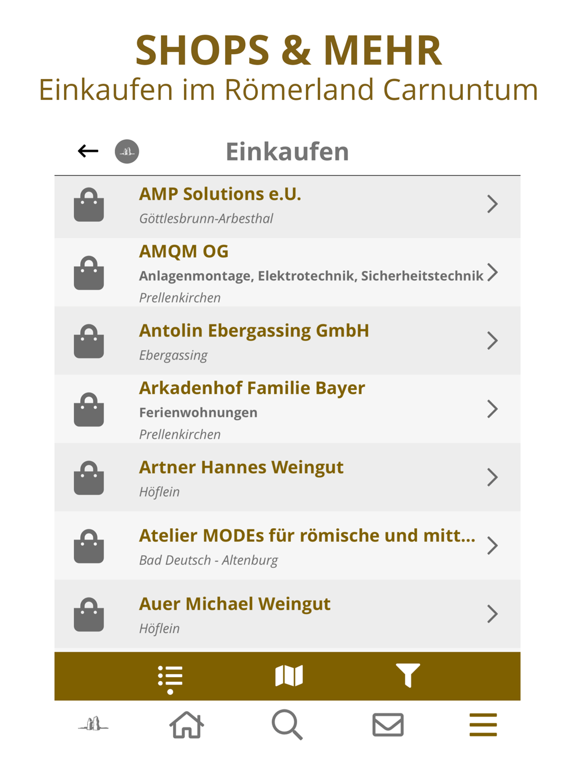Tap the round gray logo icon
This screenshot has width=577, height=770.
[x=127, y=152]
